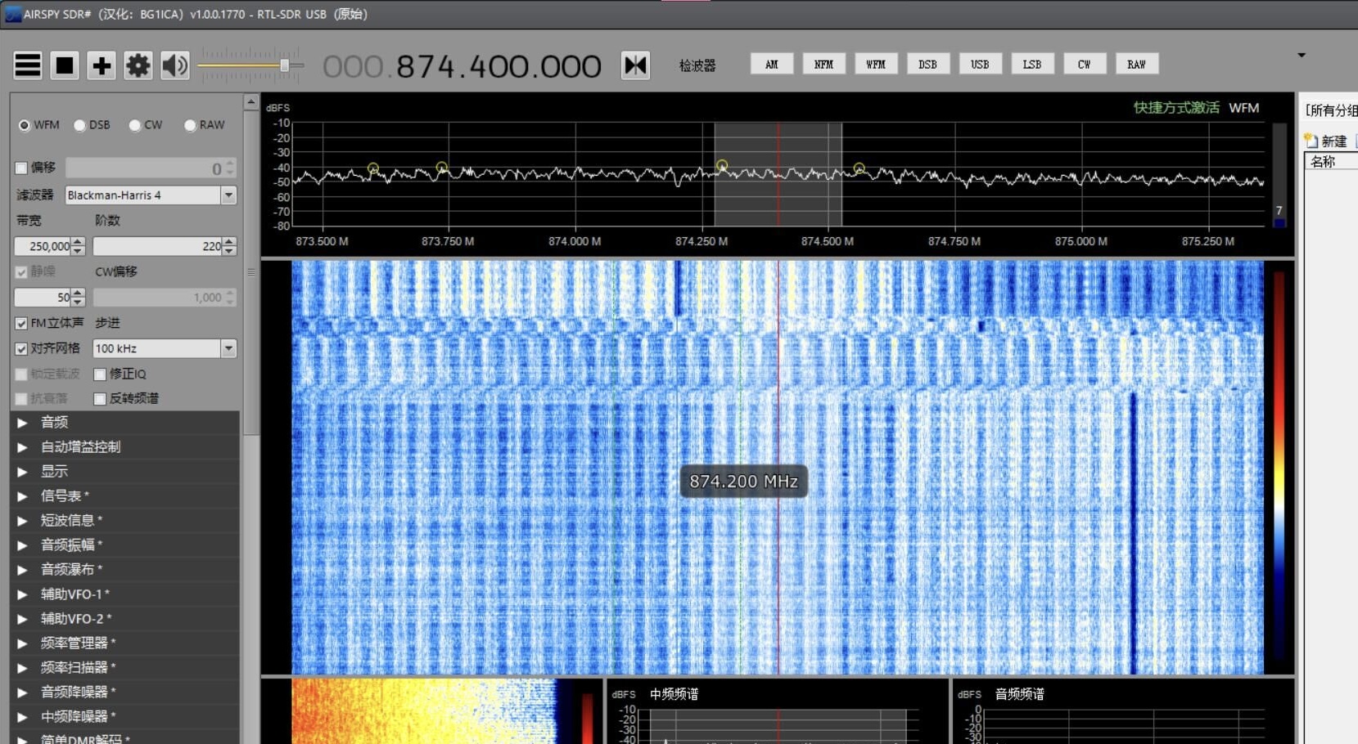Click the small arrow at the toolbar's far right
Viewport: 1358px width, 744px height.
(x=1302, y=56)
